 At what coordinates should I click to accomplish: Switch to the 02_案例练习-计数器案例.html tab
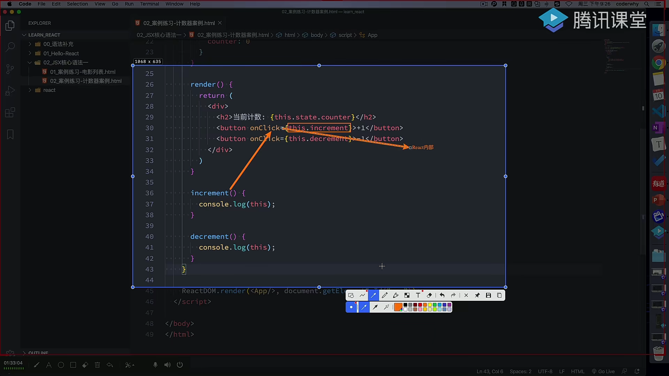(179, 23)
